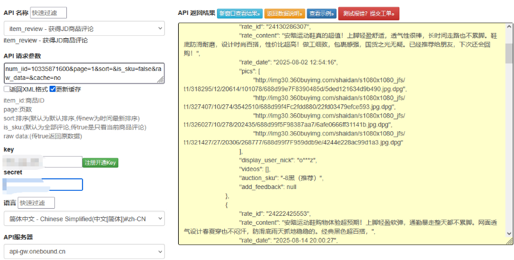Open the api-gw.onebound.cn server dropdown
Viewport: 514px width, 260px height.
[x=84, y=252]
